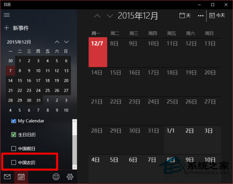This screenshot has height=184, width=233.
Task: Select the Calendar app icon
Action: (x=21, y=177)
